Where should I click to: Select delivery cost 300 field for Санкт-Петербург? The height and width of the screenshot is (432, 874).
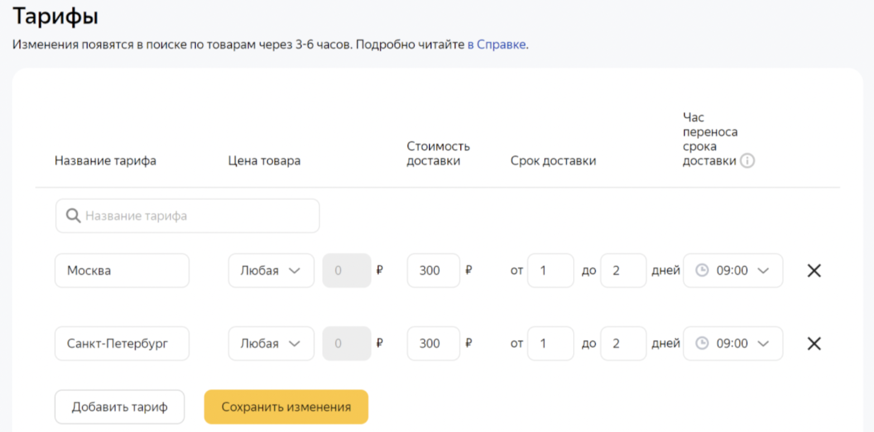[x=433, y=343]
